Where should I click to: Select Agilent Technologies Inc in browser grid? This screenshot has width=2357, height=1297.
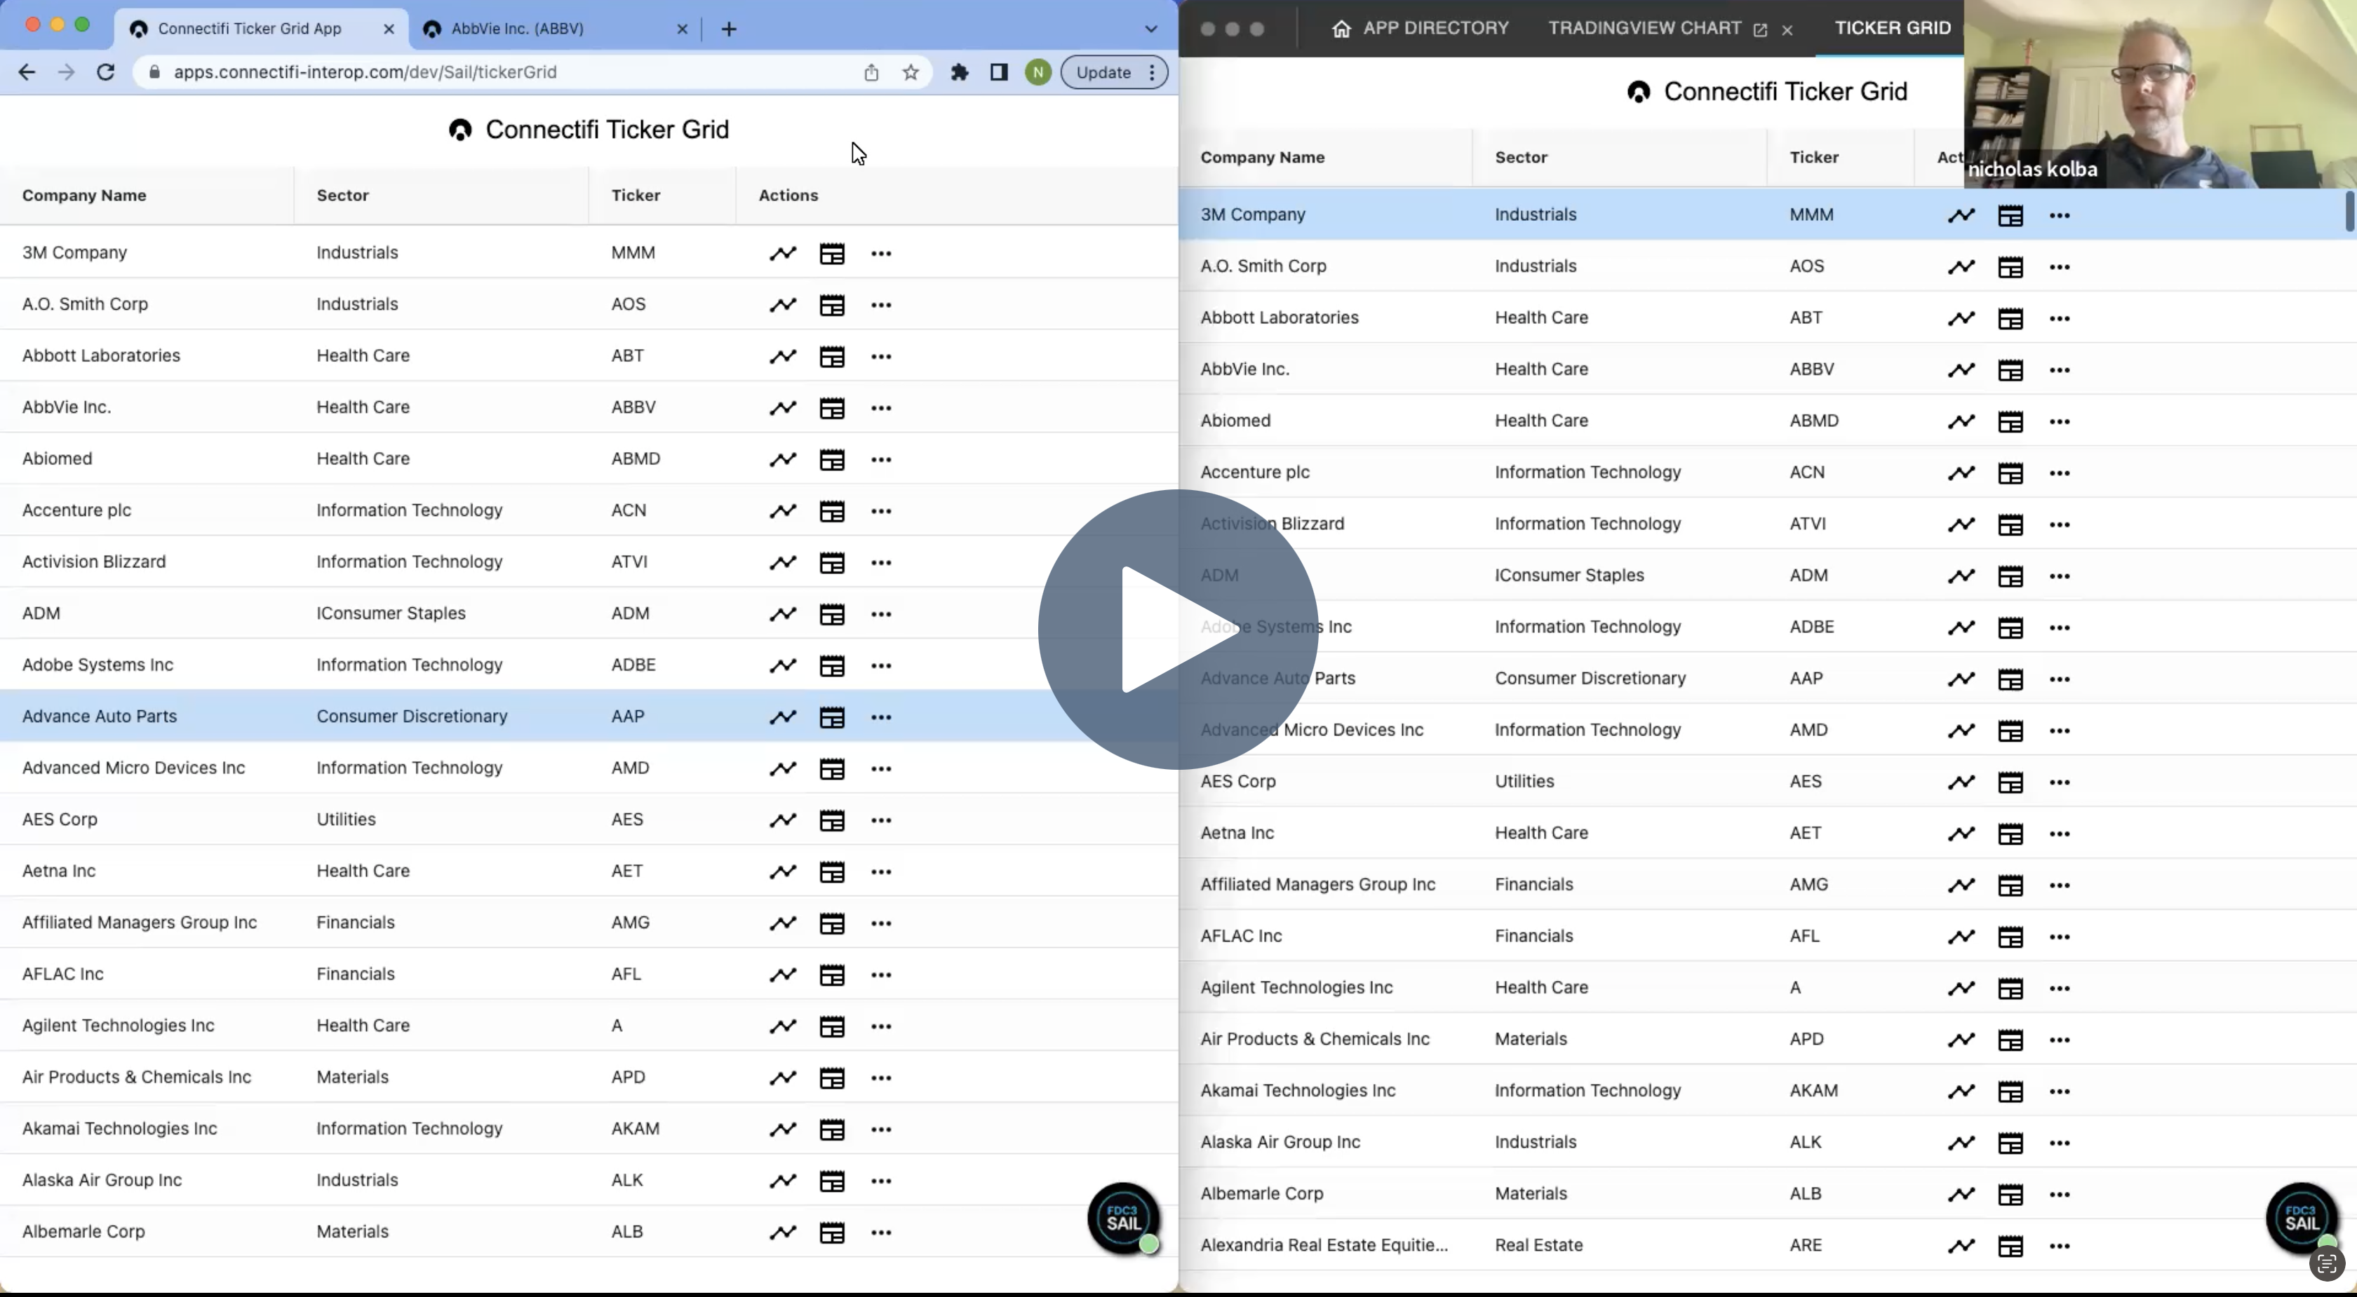[118, 1026]
